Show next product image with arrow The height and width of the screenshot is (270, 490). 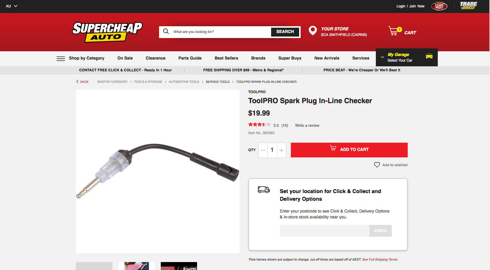[231, 170]
